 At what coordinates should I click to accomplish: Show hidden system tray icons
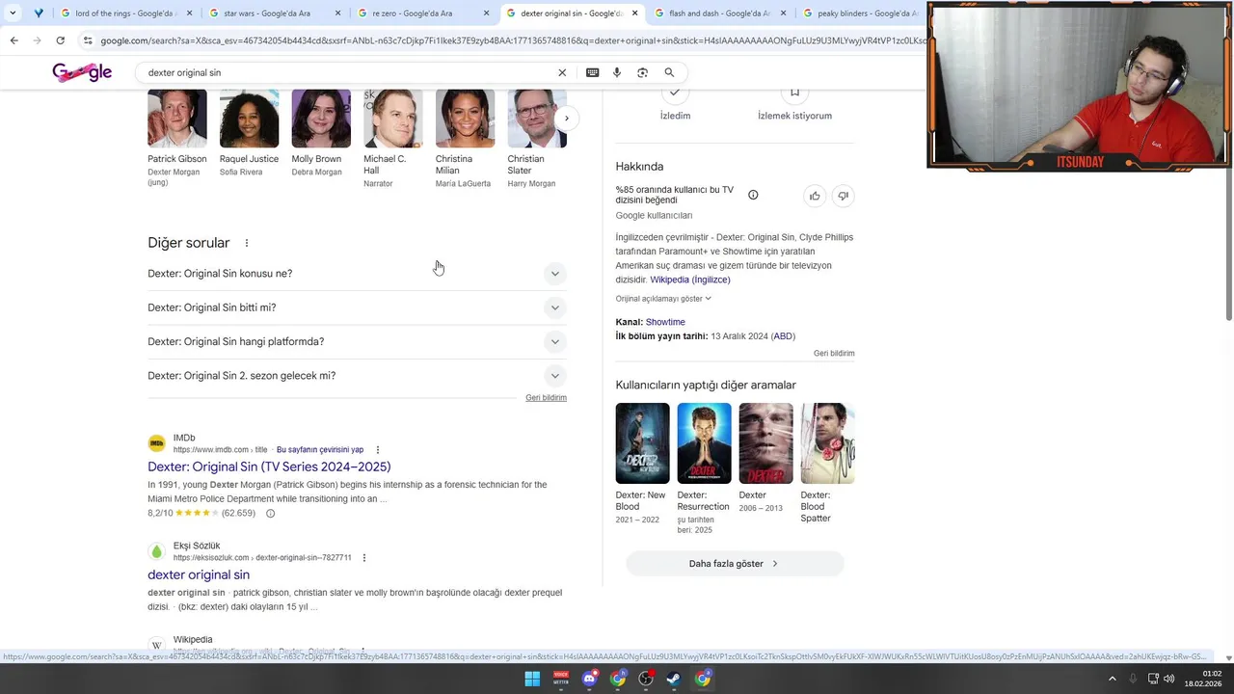click(x=1112, y=679)
